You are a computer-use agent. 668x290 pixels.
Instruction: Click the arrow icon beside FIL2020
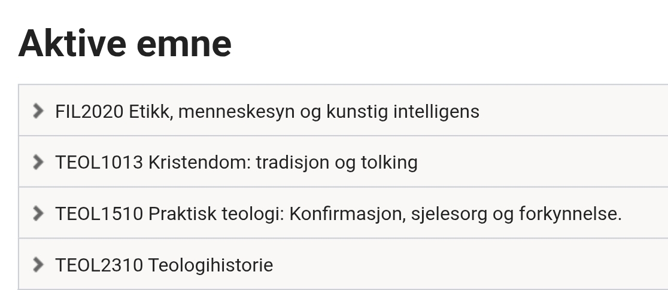(x=38, y=111)
